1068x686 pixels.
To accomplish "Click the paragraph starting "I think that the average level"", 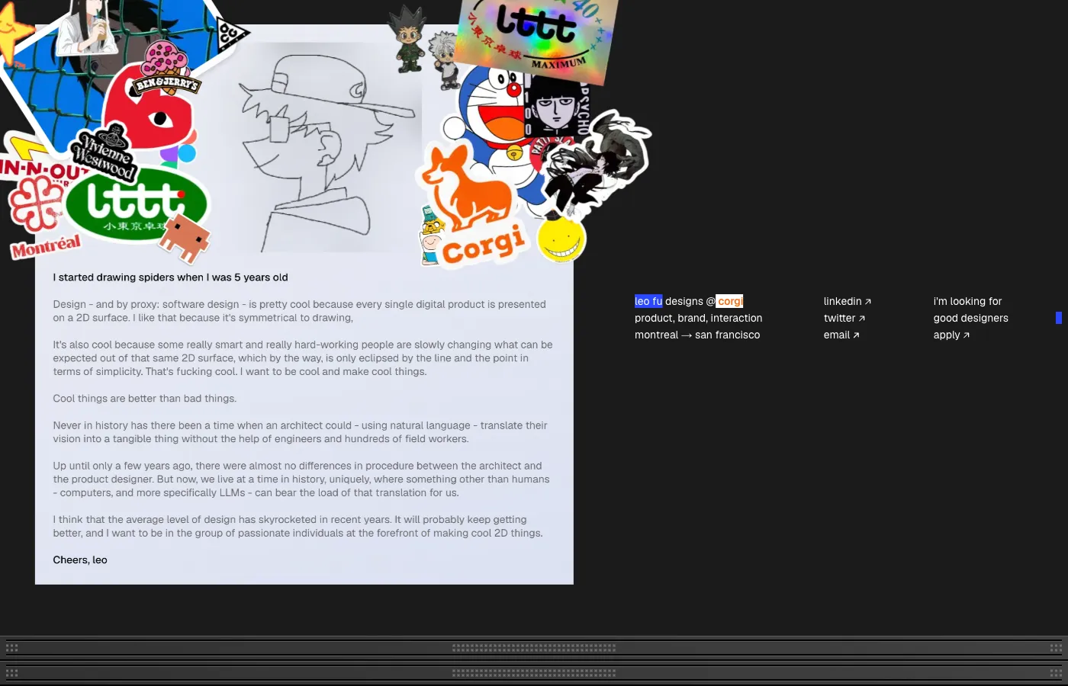I will coord(298,527).
